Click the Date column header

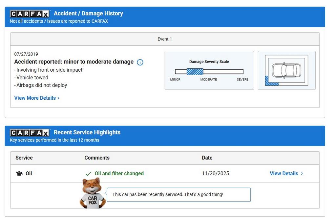[207, 158]
